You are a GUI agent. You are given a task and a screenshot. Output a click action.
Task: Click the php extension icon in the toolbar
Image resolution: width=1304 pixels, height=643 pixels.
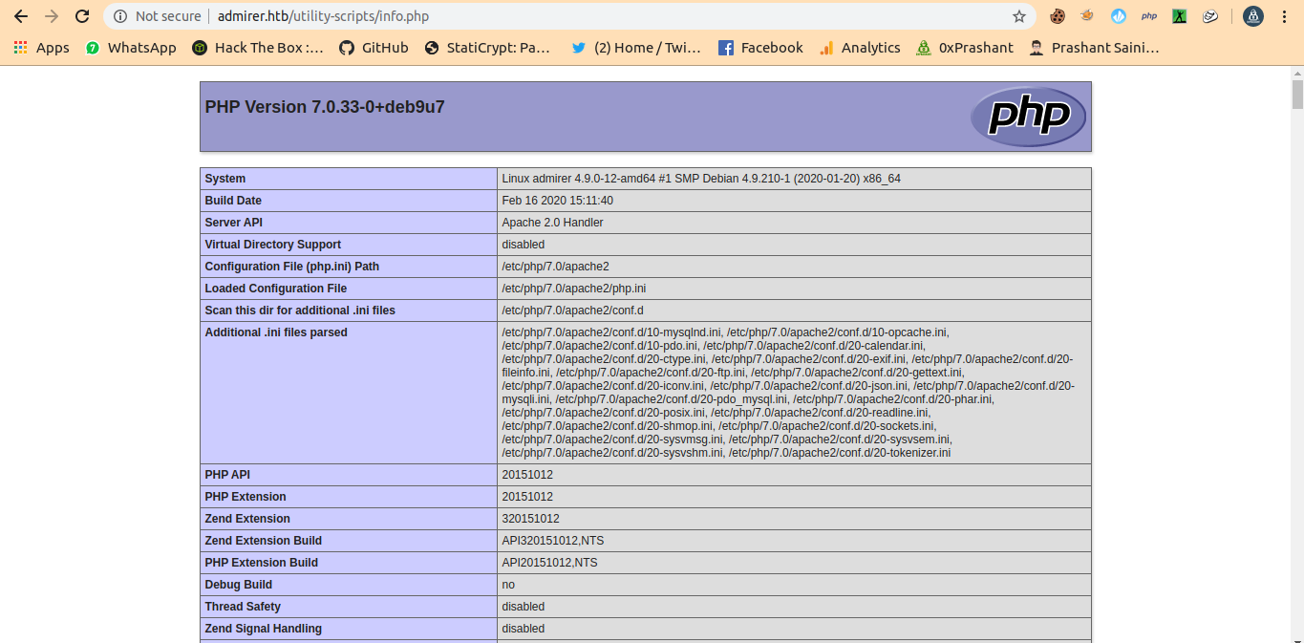point(1149,16)
